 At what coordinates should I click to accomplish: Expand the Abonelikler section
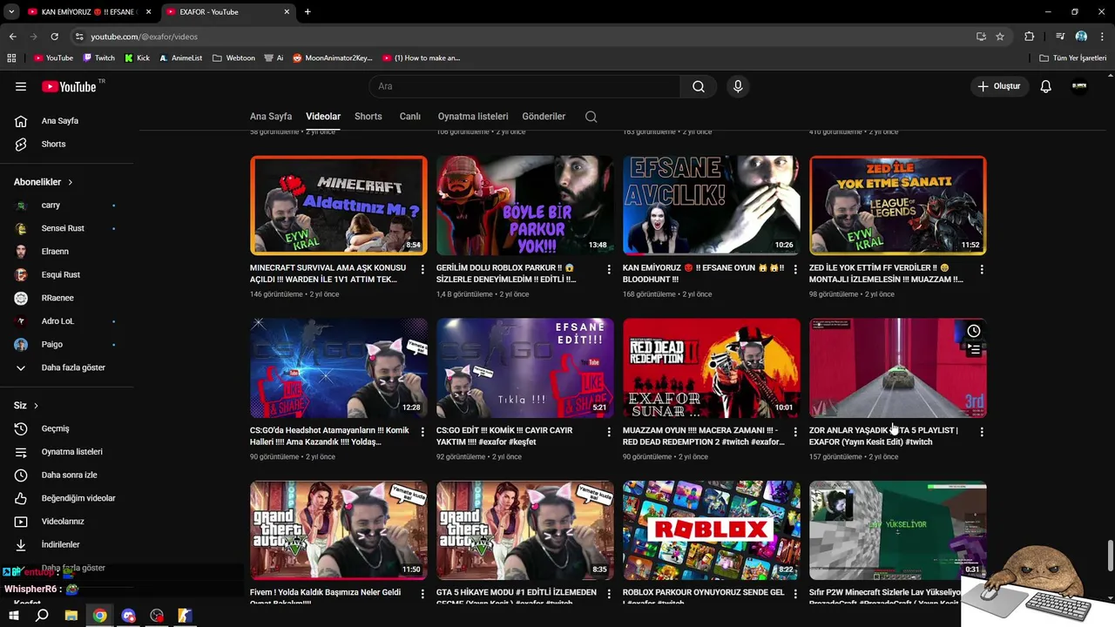[x=44, y=182]
